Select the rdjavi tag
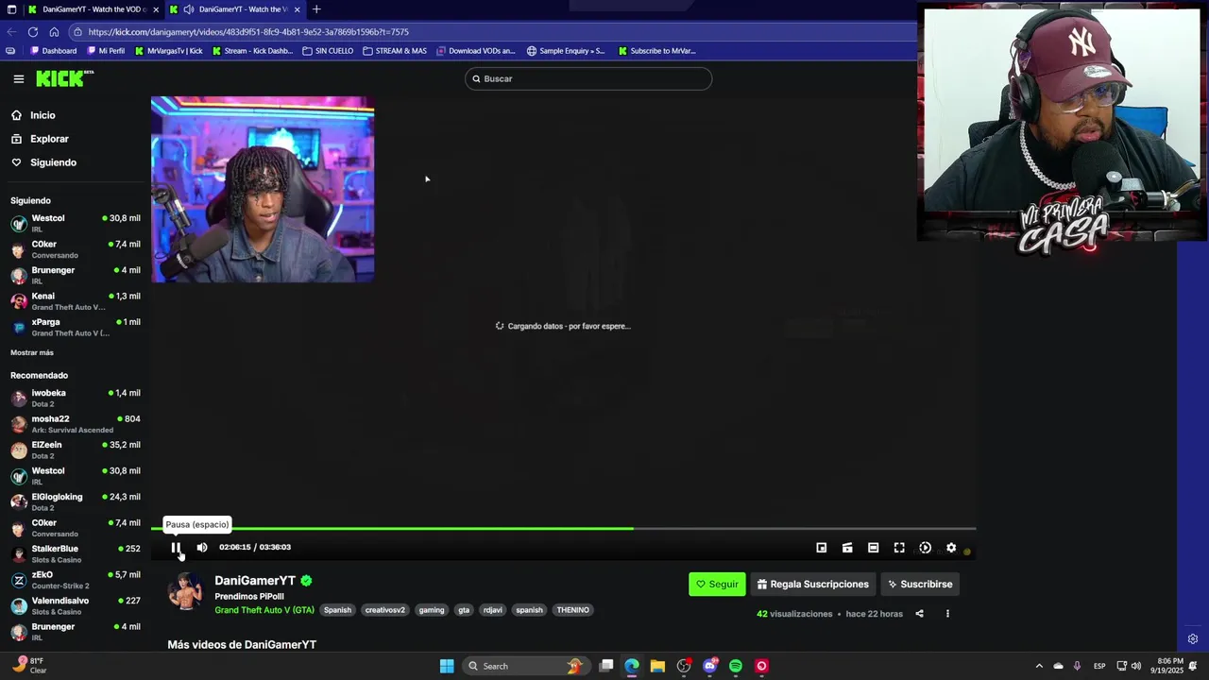 pos(493,610)
